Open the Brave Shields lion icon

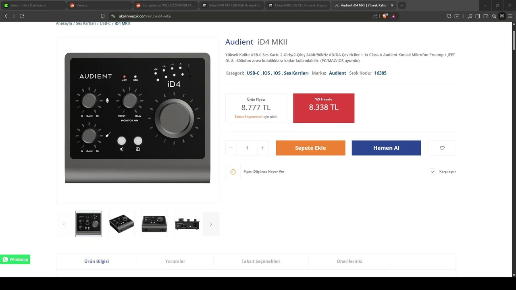pyautogui.click(x=385, y=16)
